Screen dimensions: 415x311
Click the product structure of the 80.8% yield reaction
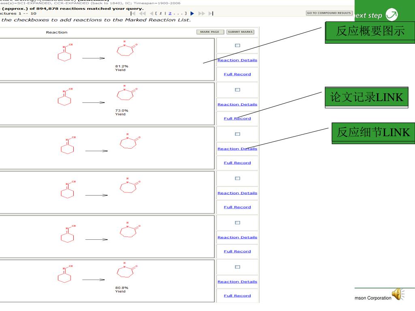click(127, 270)
